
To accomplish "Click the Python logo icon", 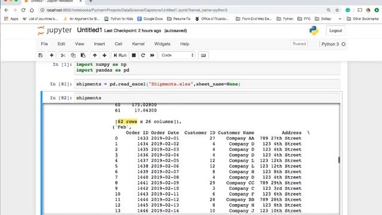I will click(314, 30).
